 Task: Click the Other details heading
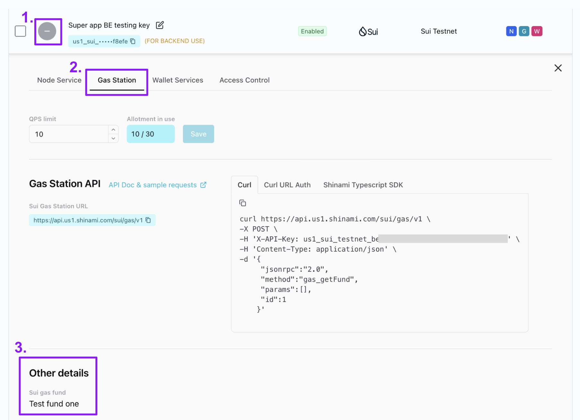59,373
